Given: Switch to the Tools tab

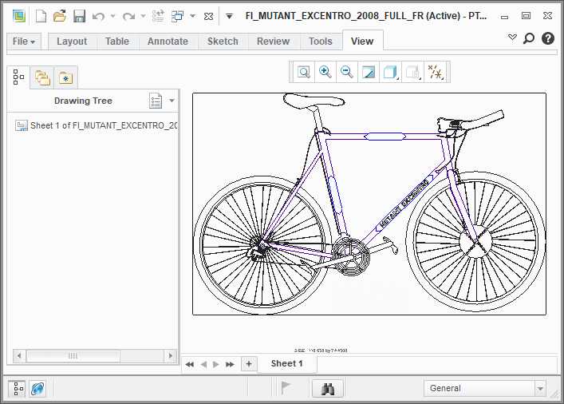Looking at the screenshot, I should click(x=321, y=42).
